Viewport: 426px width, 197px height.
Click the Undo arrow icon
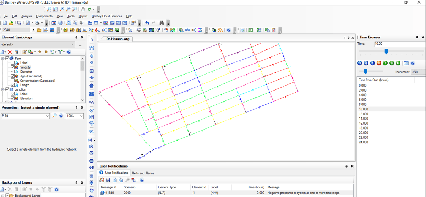coord(147,23)
